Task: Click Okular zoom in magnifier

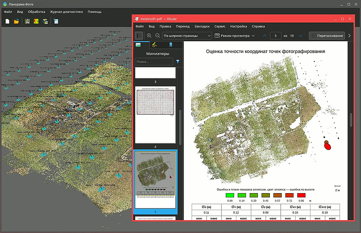Action: click(149, 36)
